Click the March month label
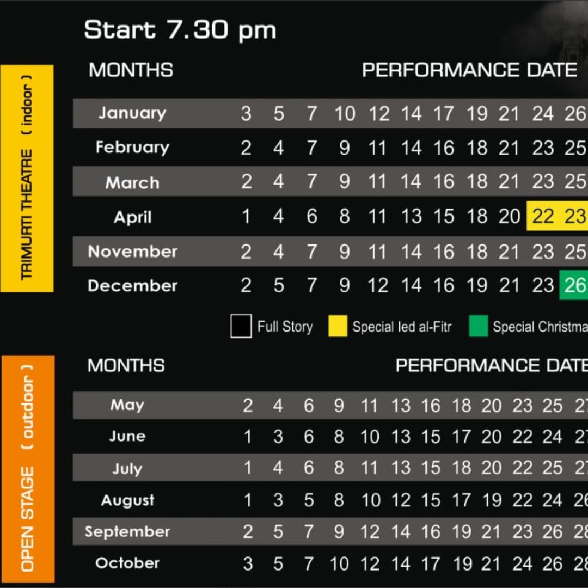The width and height of the screenshot is (588, 588). point(132,182)
